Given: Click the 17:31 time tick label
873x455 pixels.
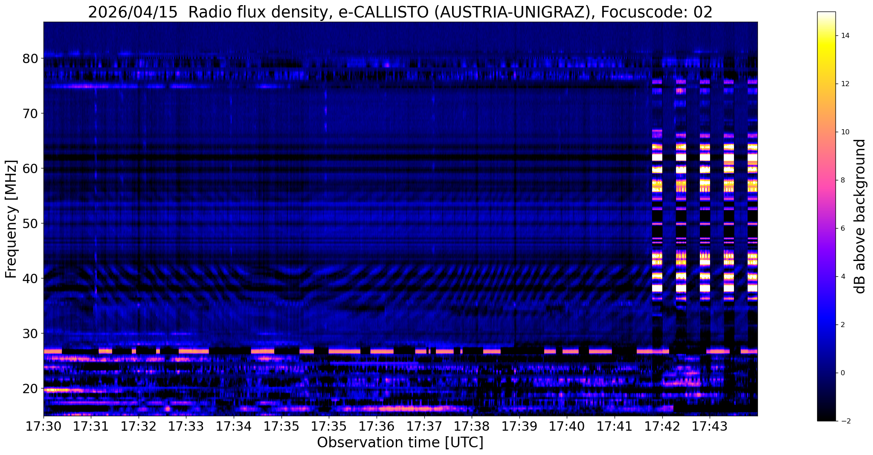Looking at the screenshot, I should point(91,426).
